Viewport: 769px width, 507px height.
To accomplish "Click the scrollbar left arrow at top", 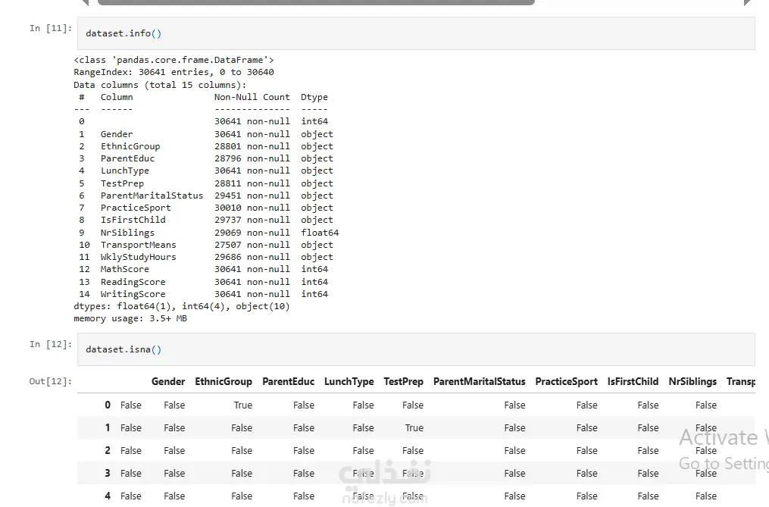I will click(x=86, y=2).
